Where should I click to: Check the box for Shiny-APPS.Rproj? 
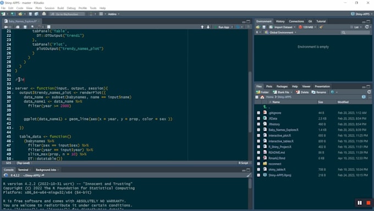point(258,175)
